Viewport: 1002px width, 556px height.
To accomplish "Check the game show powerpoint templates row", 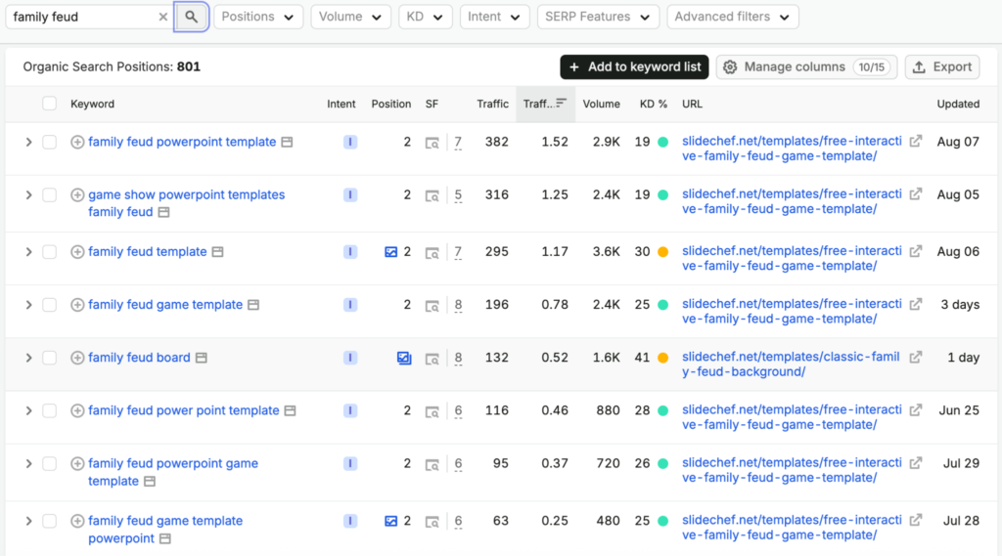I will (x=49, y=194).
